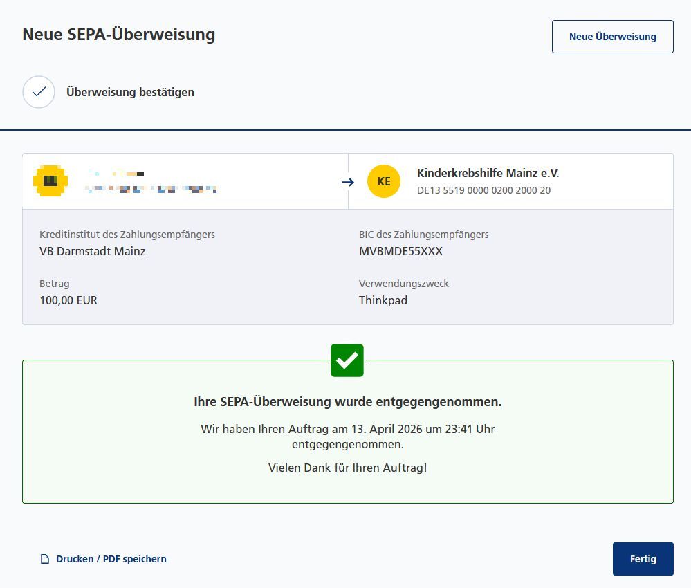Click the Neue Überweisung button
This screenshot has width=691, height=588.
click(x=613, y=37)
